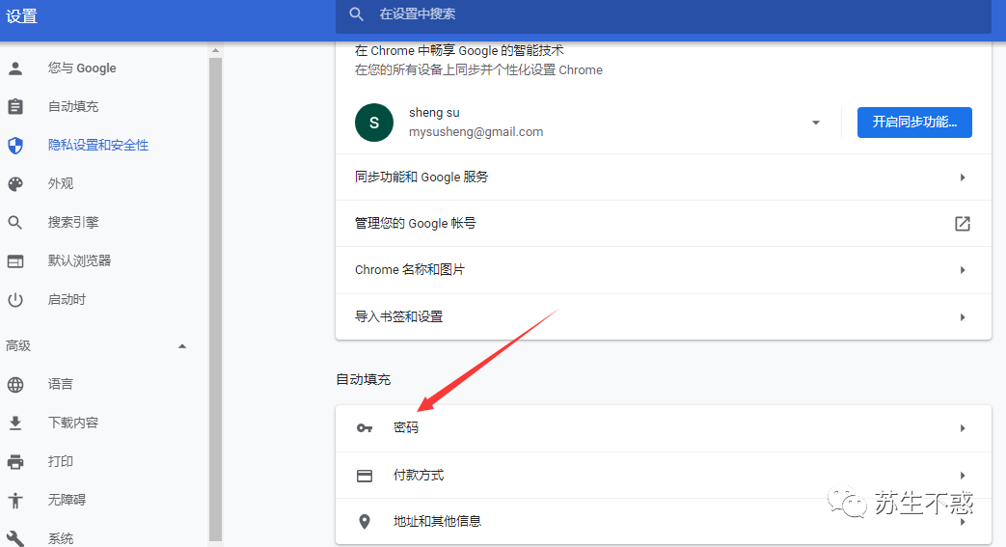Open 管理您的 Google 帐号
The width and height of the screenshot is (1006, 547).
point(664,224)
